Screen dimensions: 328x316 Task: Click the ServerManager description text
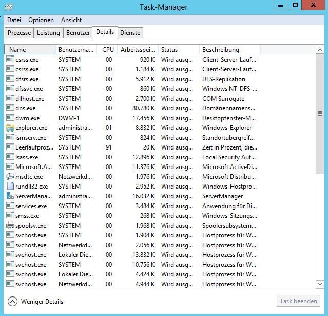(x=222, y=196)
